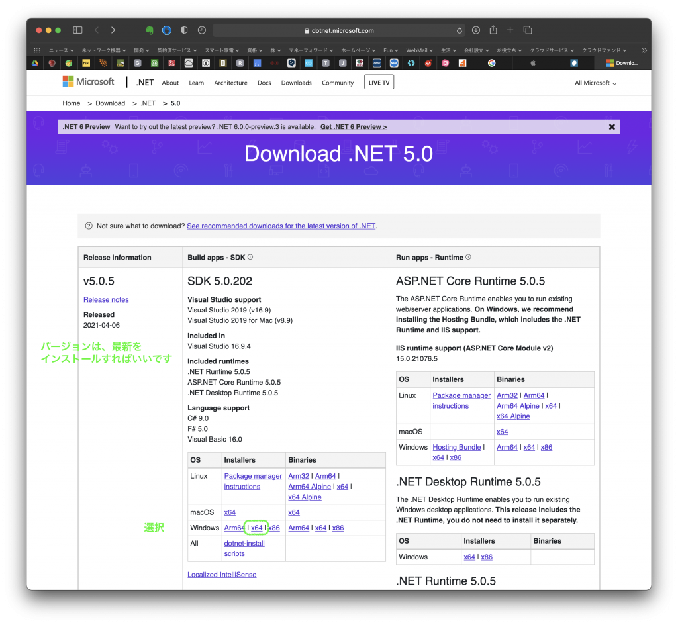The width and height of the screenshot is (678, 625).
Task: Show downloads with the download arrow icon
Action: click(x=476, y=30)
